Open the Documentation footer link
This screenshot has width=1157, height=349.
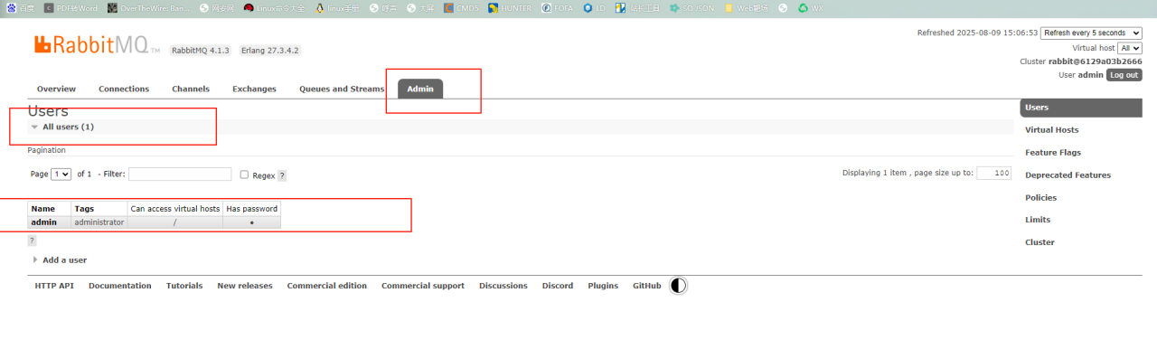120,286
